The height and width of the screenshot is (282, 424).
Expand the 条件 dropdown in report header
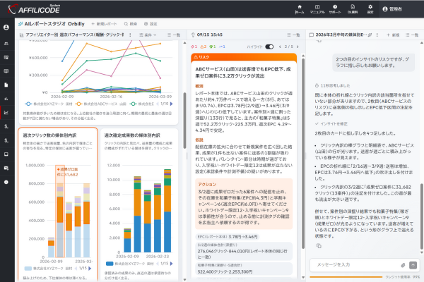[148, 35]
